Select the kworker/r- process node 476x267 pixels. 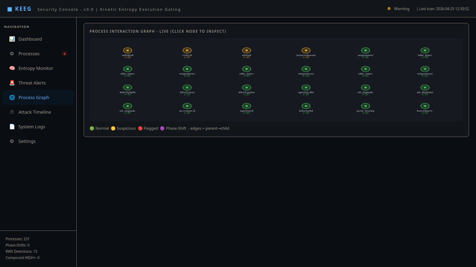[x=425, y=106]
